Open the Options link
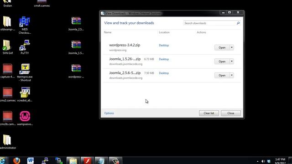The height and width of the screenshot is (164, 292). click(109, 113)
